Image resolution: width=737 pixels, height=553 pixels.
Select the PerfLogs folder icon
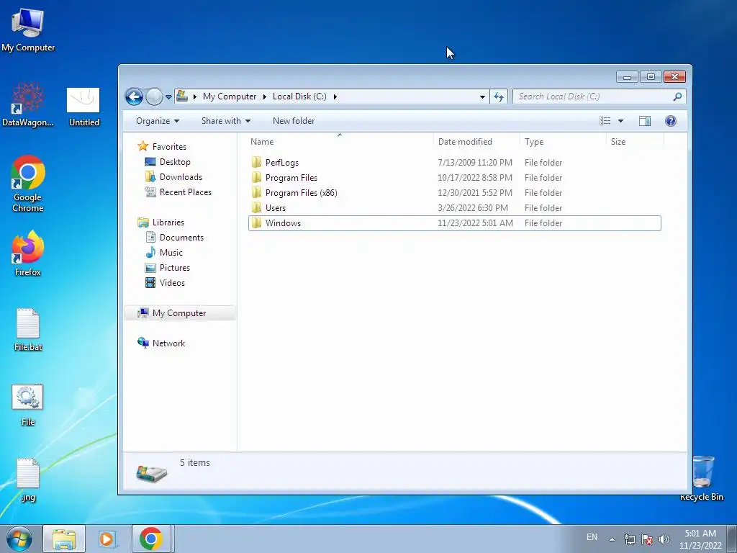pyautogui.click(x=257, y=163)
